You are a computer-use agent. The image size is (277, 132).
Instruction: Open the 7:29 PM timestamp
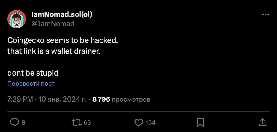pyautogui.click(x=20, y=99)
